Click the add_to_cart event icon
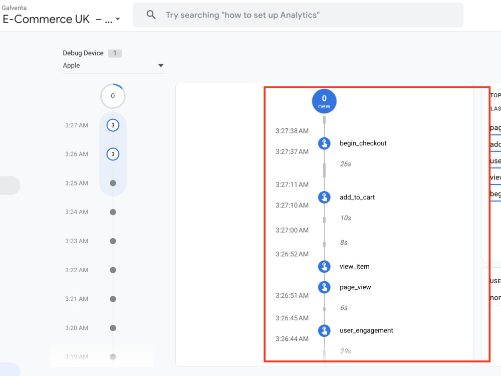The image size is (501, 376). [x=324, y=197]
